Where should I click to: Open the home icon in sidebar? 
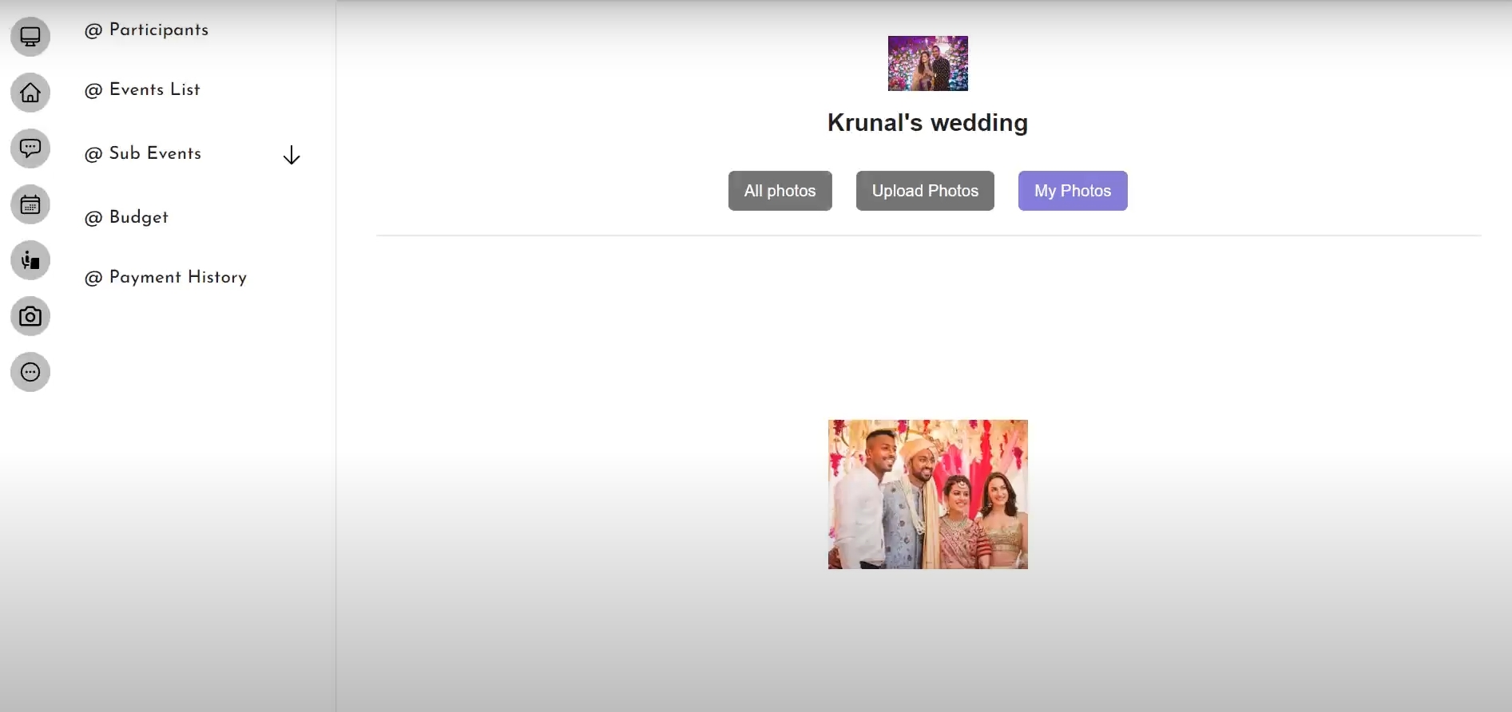(x=30, y=93)
